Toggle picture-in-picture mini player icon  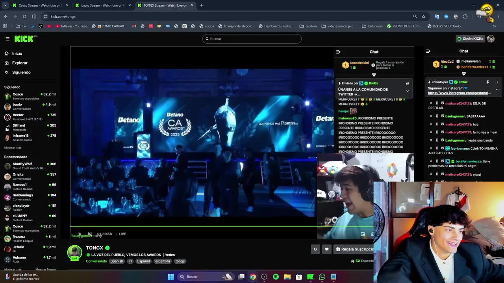pyautogui.click(x=363, y=234)
